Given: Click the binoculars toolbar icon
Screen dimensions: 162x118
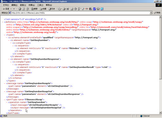Looking at the screenshot, I should click(x=90, y=9).
